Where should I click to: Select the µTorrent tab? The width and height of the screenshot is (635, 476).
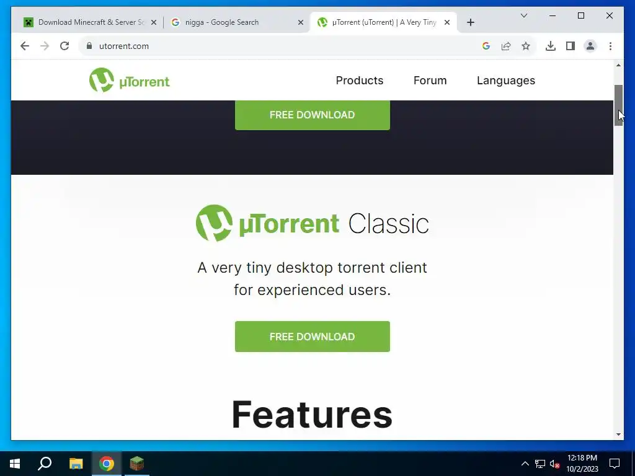click(383, 22)
